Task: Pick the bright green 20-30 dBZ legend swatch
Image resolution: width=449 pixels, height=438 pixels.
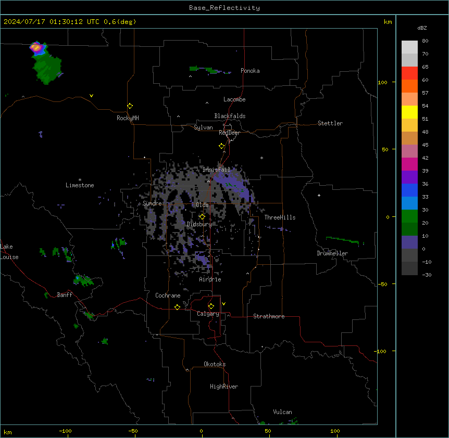Action: pyautogui.click(x=409, y=216)
